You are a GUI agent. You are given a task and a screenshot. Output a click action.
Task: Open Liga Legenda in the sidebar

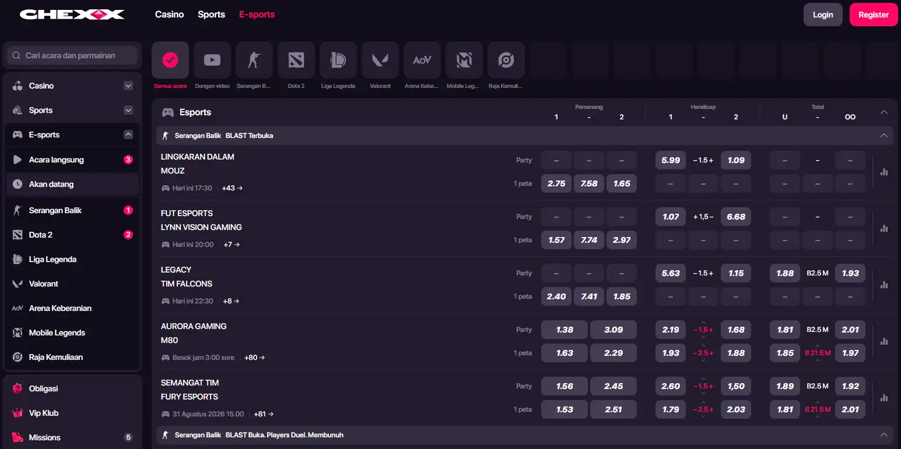click(72, 259)
